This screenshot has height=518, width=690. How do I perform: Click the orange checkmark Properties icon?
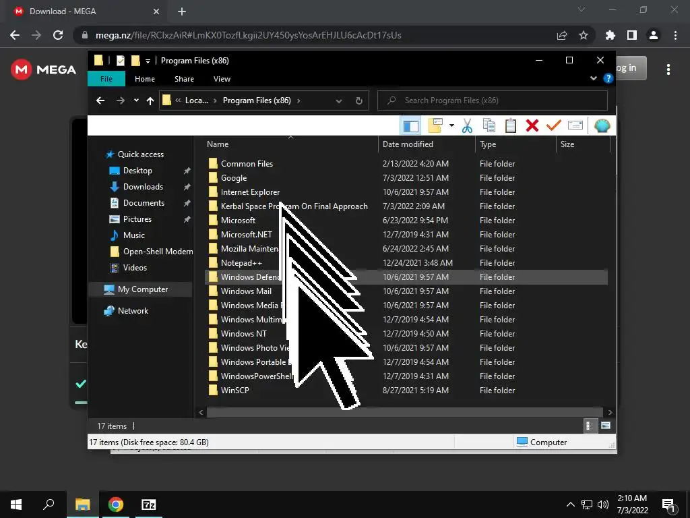pos(554,126)
